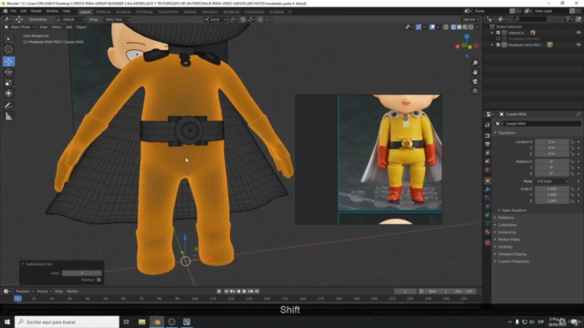Select the Annotate tool
The width and height of the screenshot is (584, 328).
click(x=8, y=106)
